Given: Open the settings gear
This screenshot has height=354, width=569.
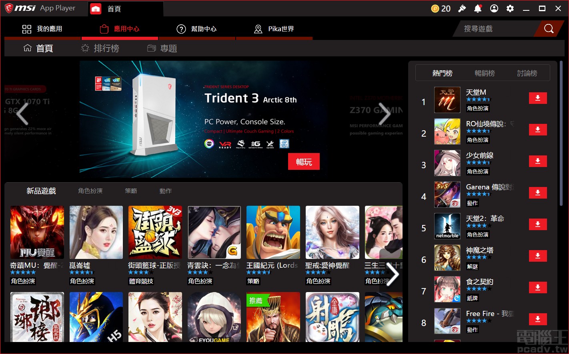Looking at the screenshot, I should tap(510, 8).
